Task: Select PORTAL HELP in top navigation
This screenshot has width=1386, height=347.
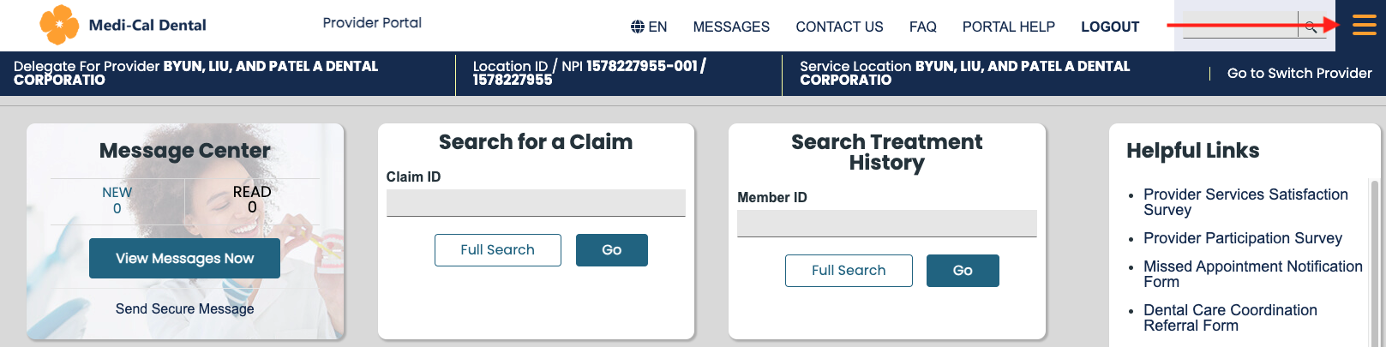Action: pos(1008,27)
